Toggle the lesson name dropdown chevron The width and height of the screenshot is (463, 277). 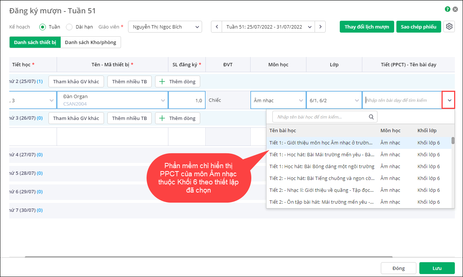click(x=449, y=100)
